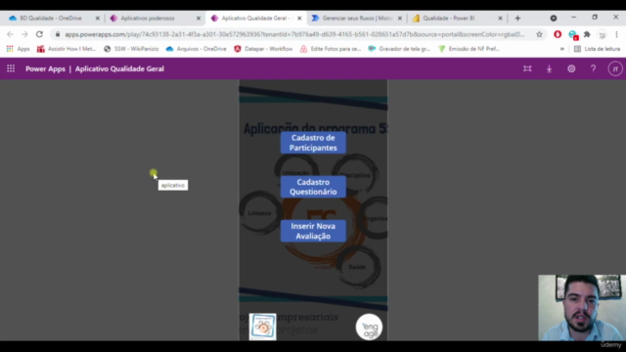Click the engage logo circle
The image size is (626, 352).
tap(369, 327)
